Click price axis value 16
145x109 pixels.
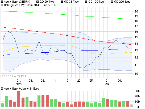[136, 32]
